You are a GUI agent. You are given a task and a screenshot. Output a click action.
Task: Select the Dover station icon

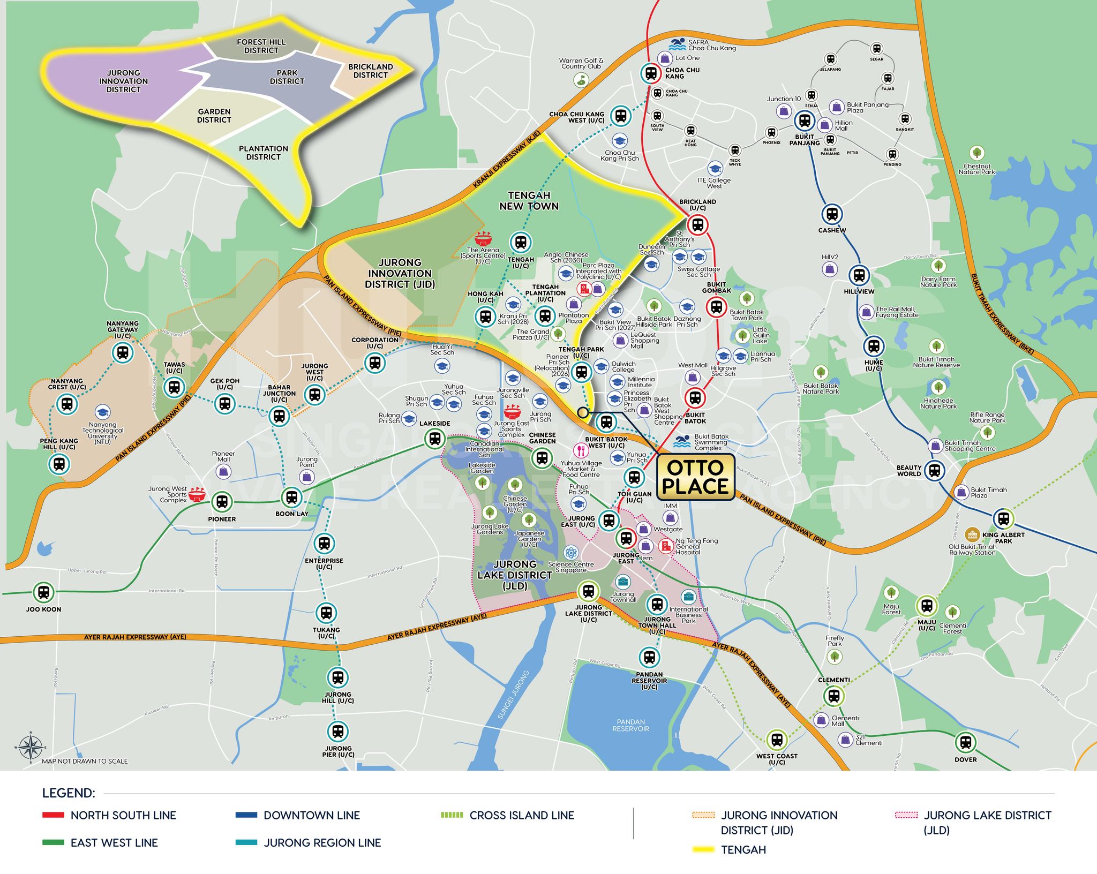tap(965, 743)
